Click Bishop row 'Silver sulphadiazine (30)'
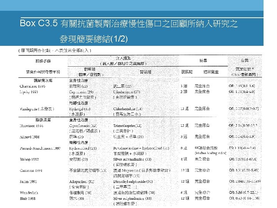The image size is (277, 208). pos(132,159)
